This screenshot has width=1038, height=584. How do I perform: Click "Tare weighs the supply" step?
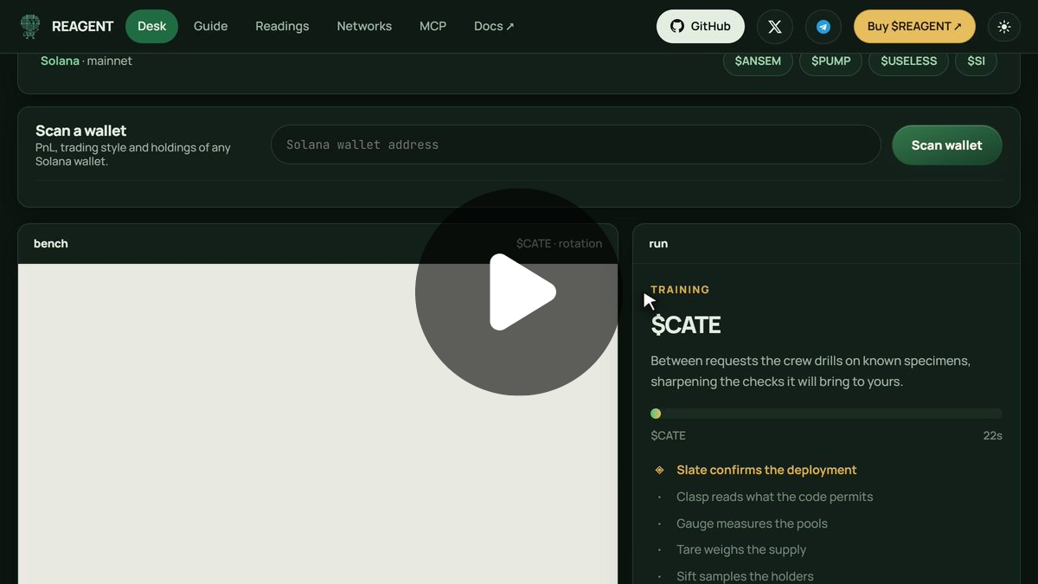pyautogui.click(x=741, y=549)
